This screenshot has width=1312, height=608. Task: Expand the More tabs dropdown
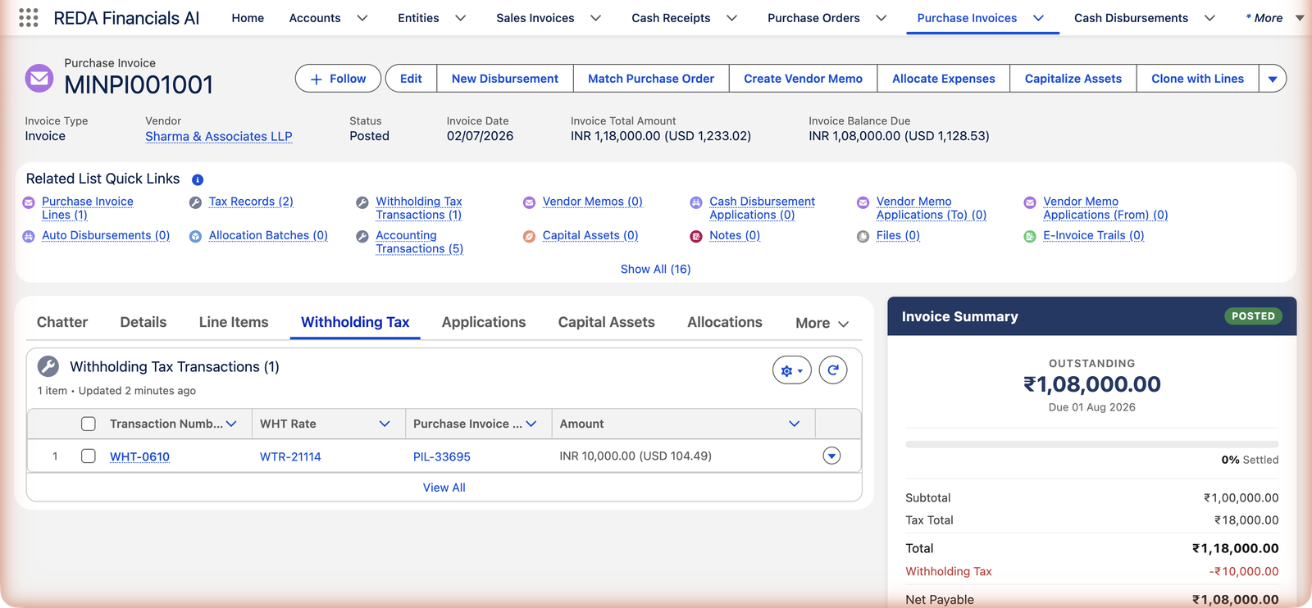tap(822, 323)
